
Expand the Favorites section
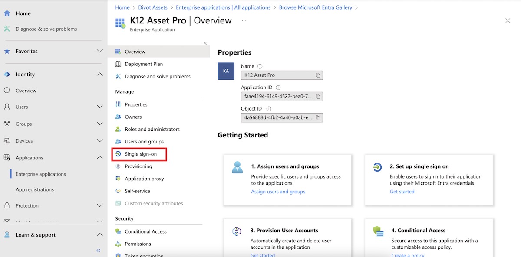(99, 51)
